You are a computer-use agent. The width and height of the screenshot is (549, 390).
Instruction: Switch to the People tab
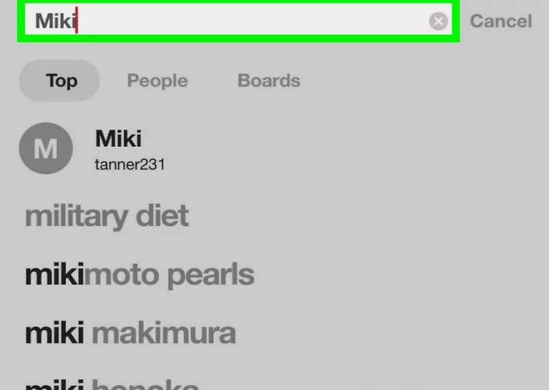pos(157,81)
